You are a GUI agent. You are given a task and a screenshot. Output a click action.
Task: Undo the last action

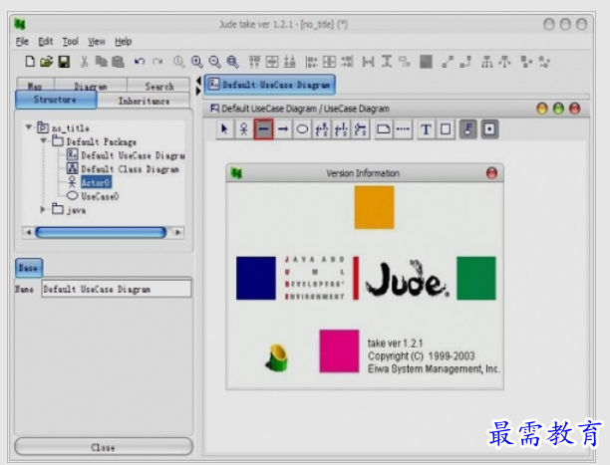tap(140, 62)
